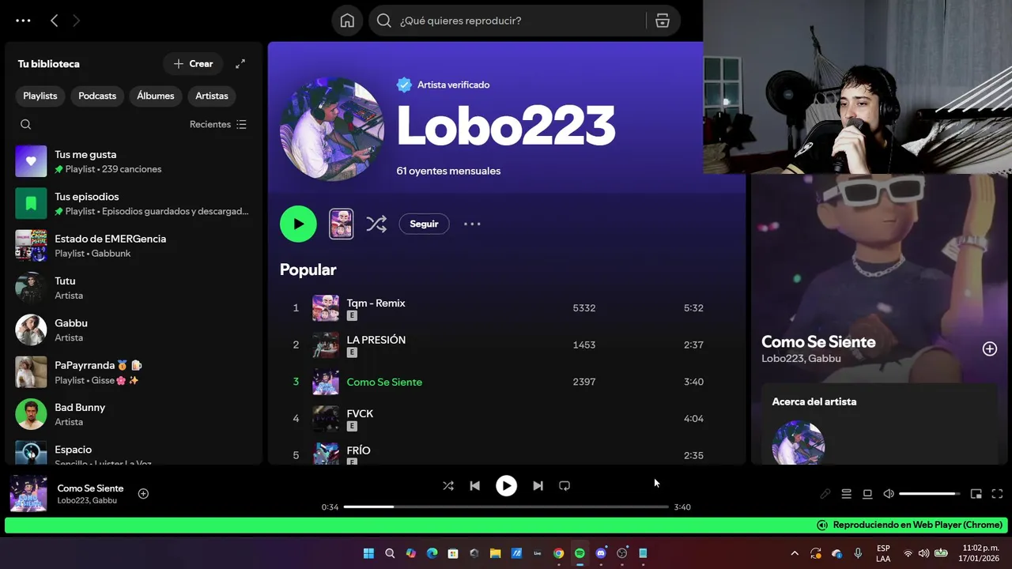Open ESP LAA language switcher
The image size is (1012, 569).
[883, 553]
